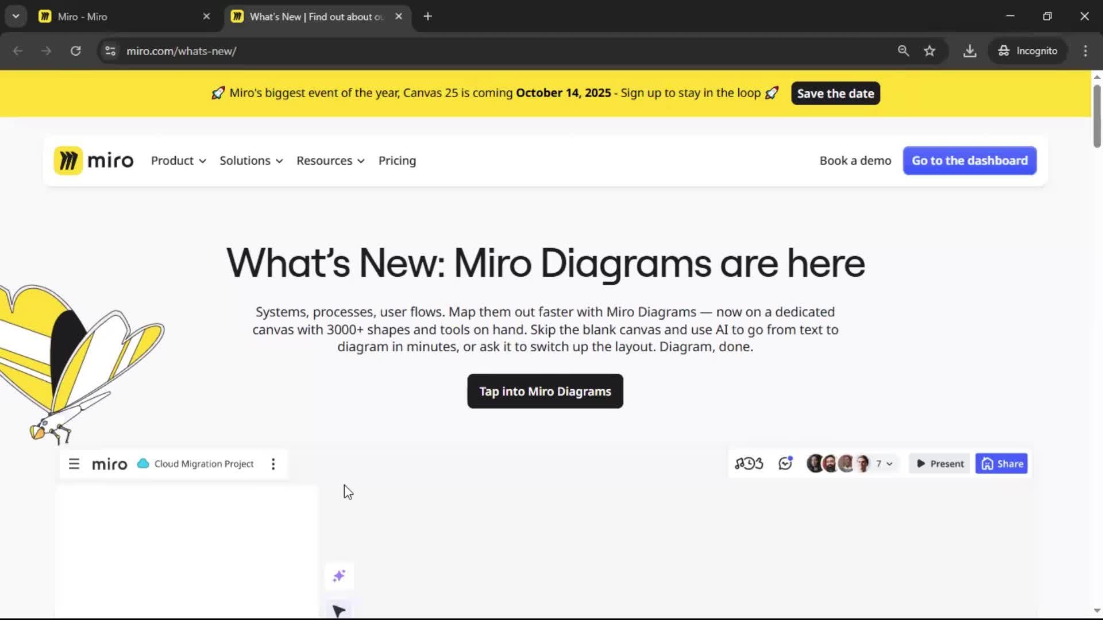Select the cursor arrow tool
Screen dimensions: 1103x620
pos(339,611)
